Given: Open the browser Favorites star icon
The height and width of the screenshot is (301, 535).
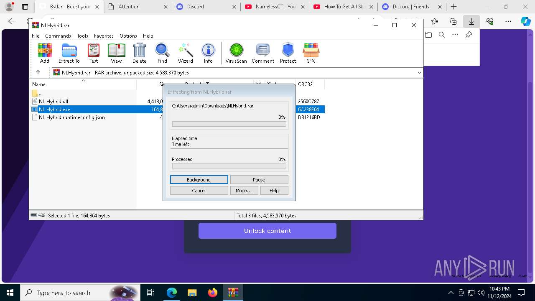Looking at the screenshot, I should (435, 21).
